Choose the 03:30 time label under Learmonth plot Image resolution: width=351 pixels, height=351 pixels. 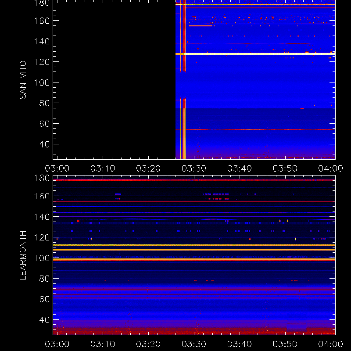[194, 344]
